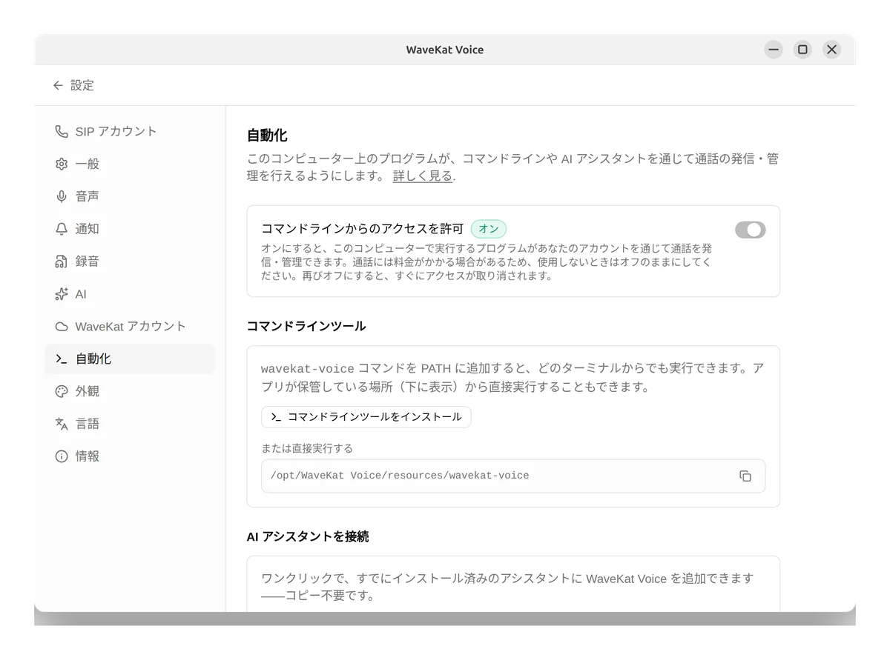Click the または直接実行する label

coord(307,448)
